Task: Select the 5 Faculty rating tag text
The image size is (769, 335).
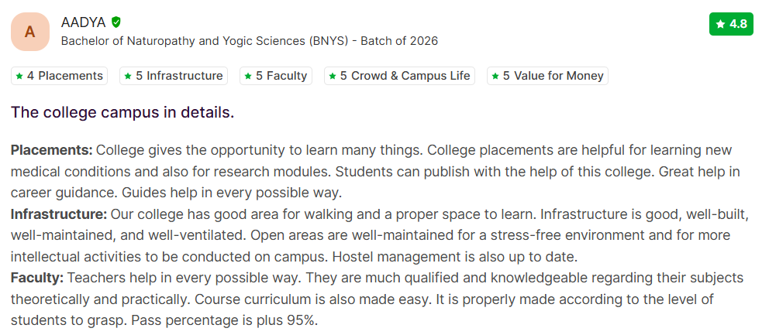Action: pos(281,76)
